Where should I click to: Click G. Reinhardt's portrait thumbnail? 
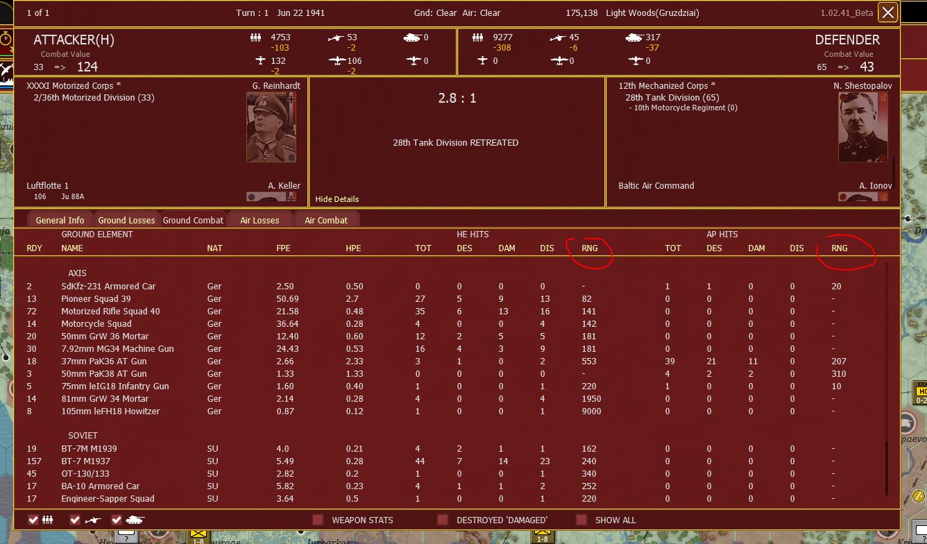pos(271,127)
